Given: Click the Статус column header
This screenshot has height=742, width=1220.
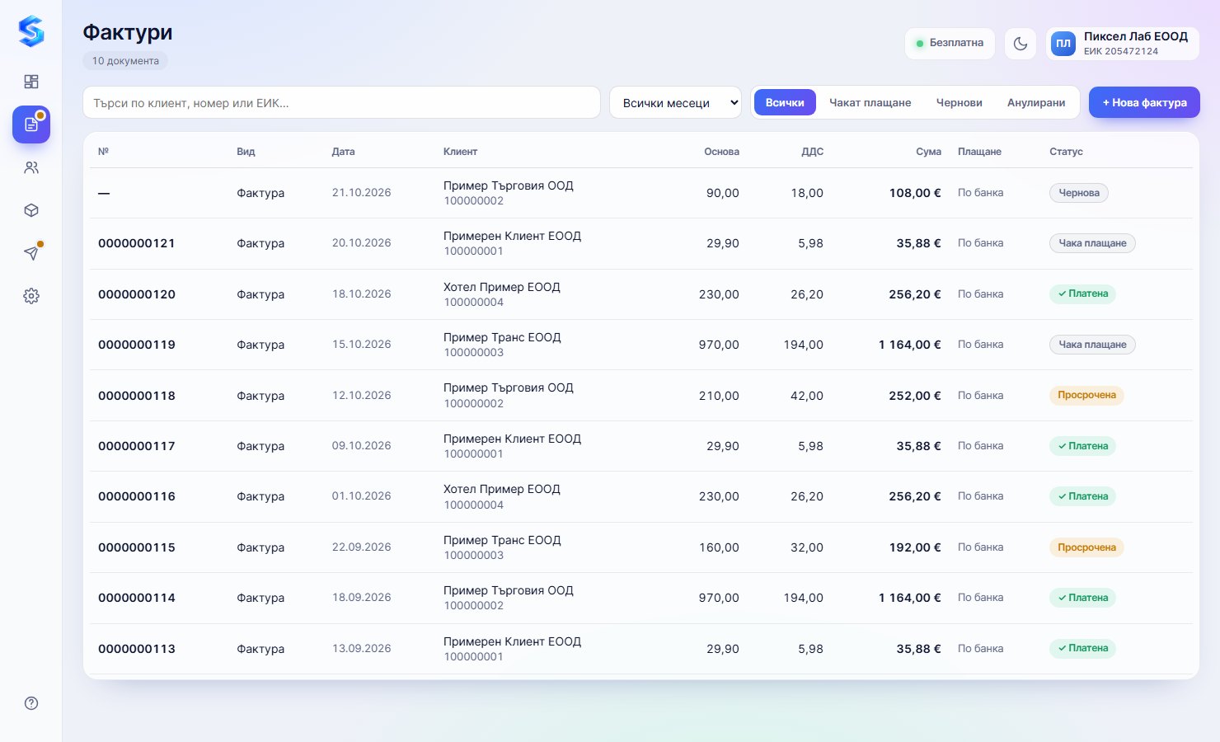Looking at the screenshot, I should click(x=1066, y=152).
